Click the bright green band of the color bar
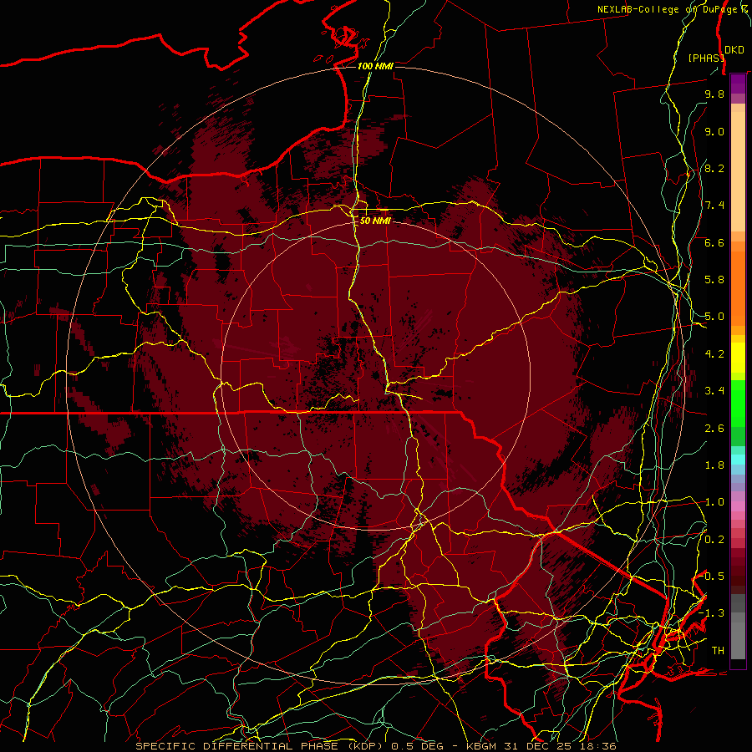Viewport: 752px width, 752px height. click(x=738, y=403)
